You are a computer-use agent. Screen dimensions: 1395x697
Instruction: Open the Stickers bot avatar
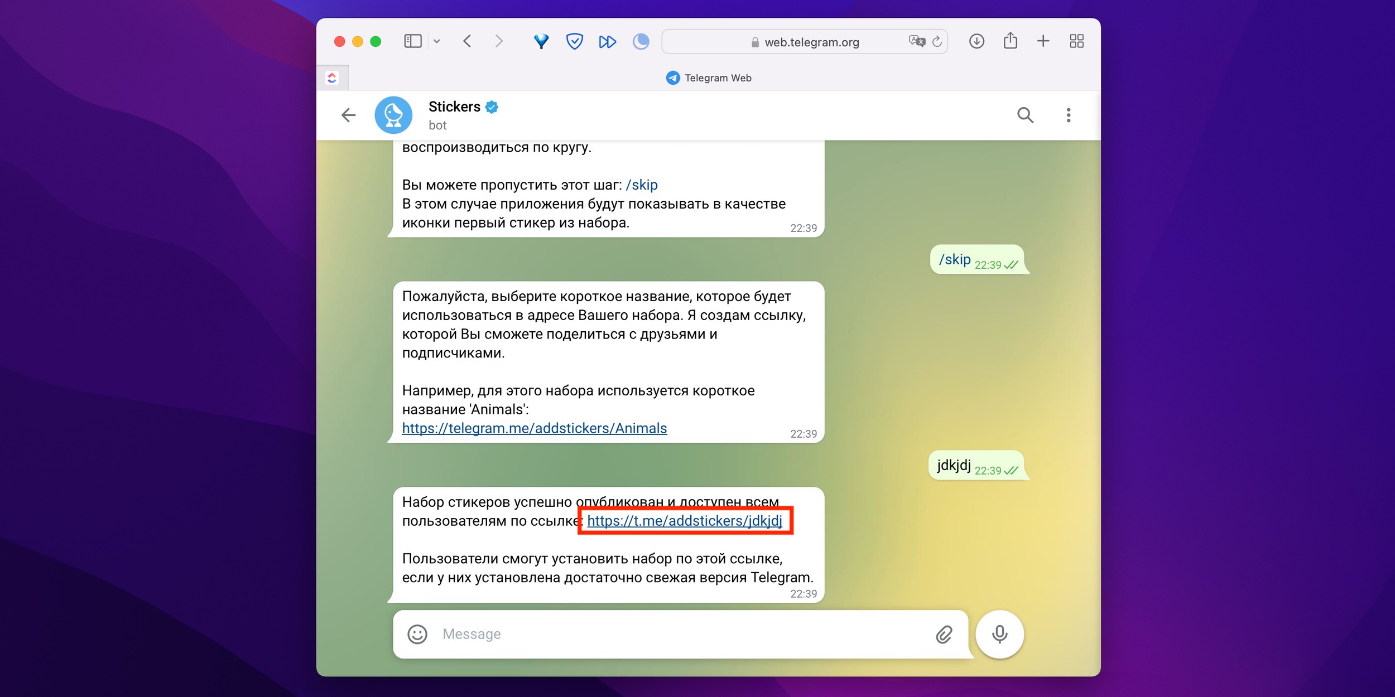point(393,115)
